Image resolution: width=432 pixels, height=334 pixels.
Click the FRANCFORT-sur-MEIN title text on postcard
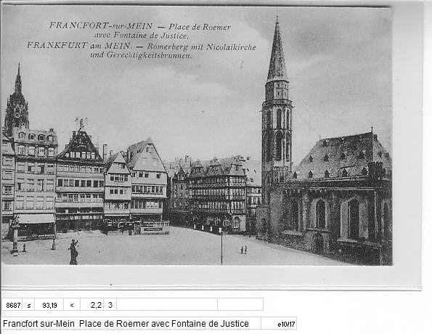[x=101, y=25]
